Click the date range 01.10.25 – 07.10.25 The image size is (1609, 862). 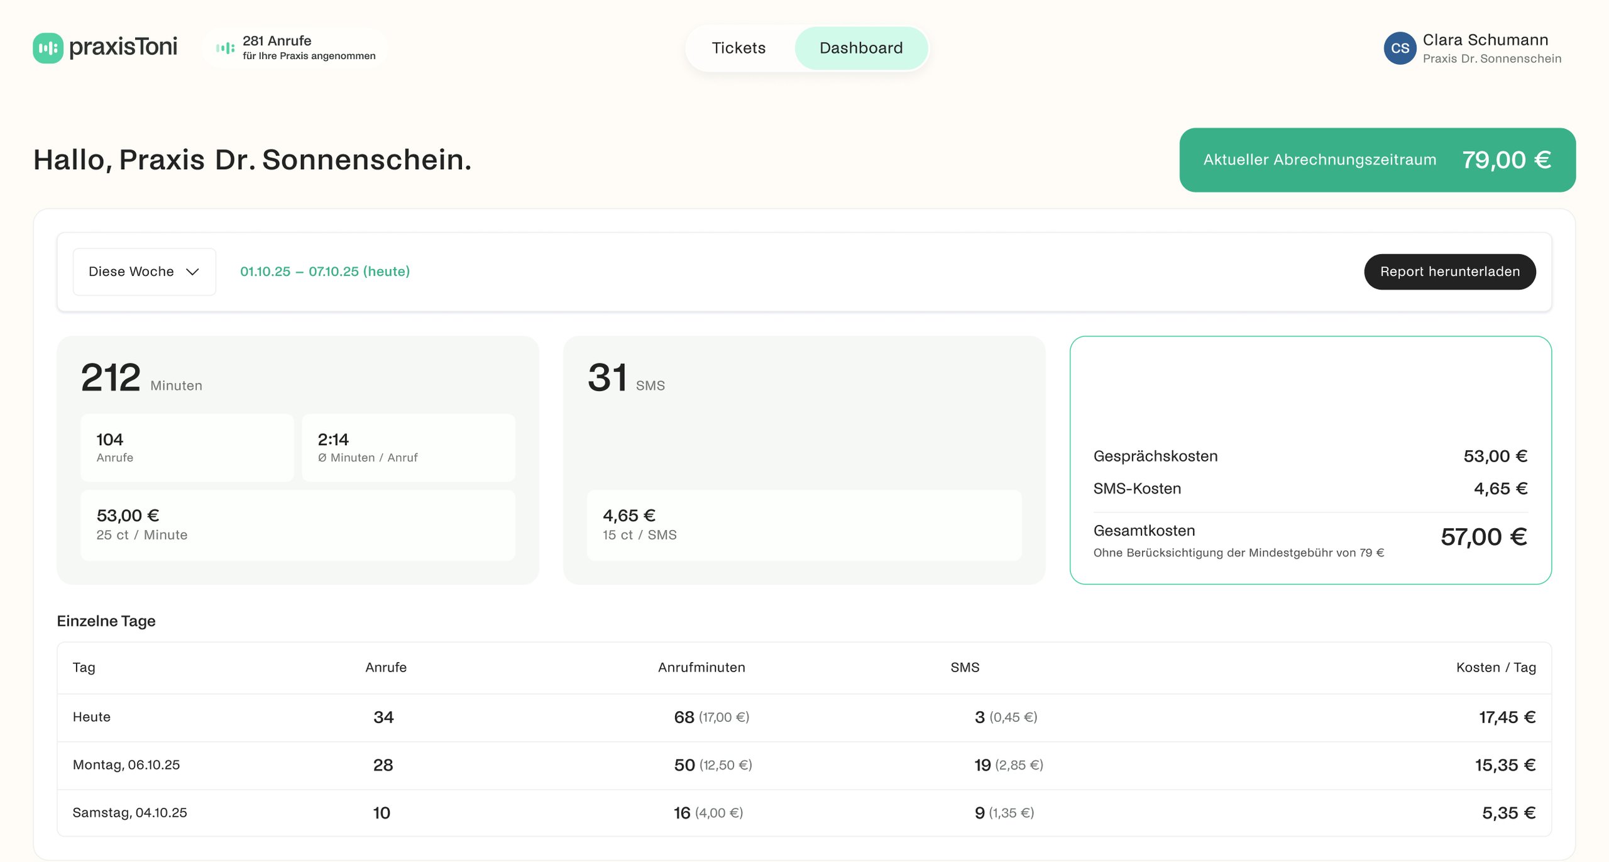[x=324, y=272]
